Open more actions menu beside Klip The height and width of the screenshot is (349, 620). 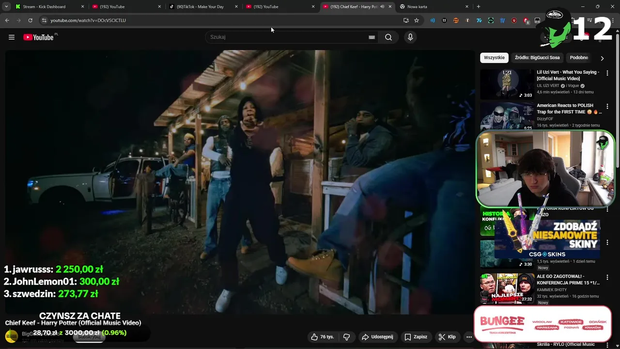469,337
